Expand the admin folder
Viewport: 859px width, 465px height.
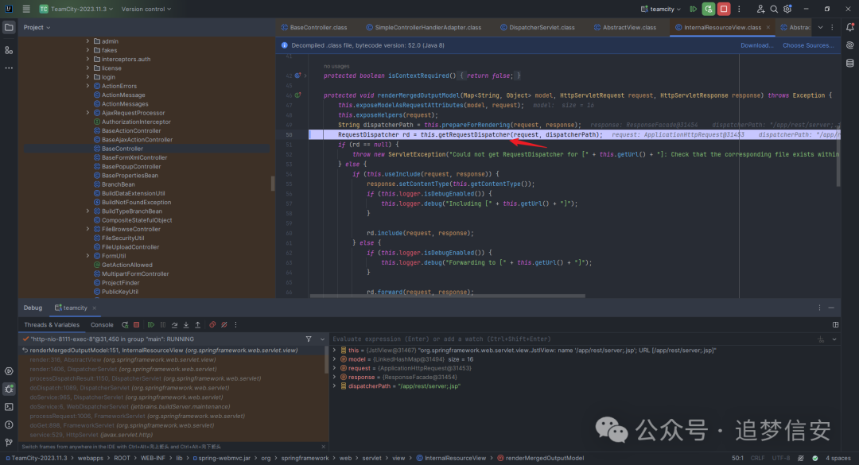coord(87,41)
